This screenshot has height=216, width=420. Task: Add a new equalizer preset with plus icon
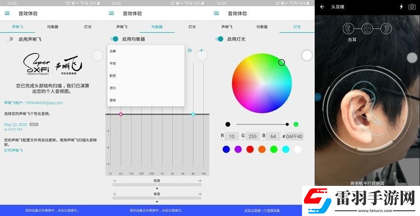point(202,50)
